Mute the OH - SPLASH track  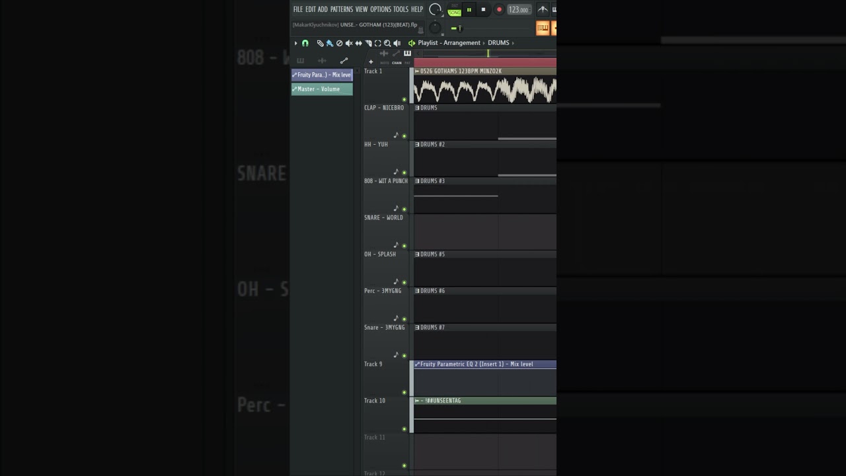point(404,282)
